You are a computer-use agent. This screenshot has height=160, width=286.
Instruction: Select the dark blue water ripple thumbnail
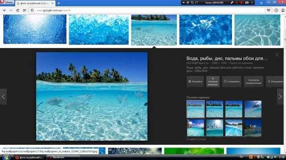point(206,30)
